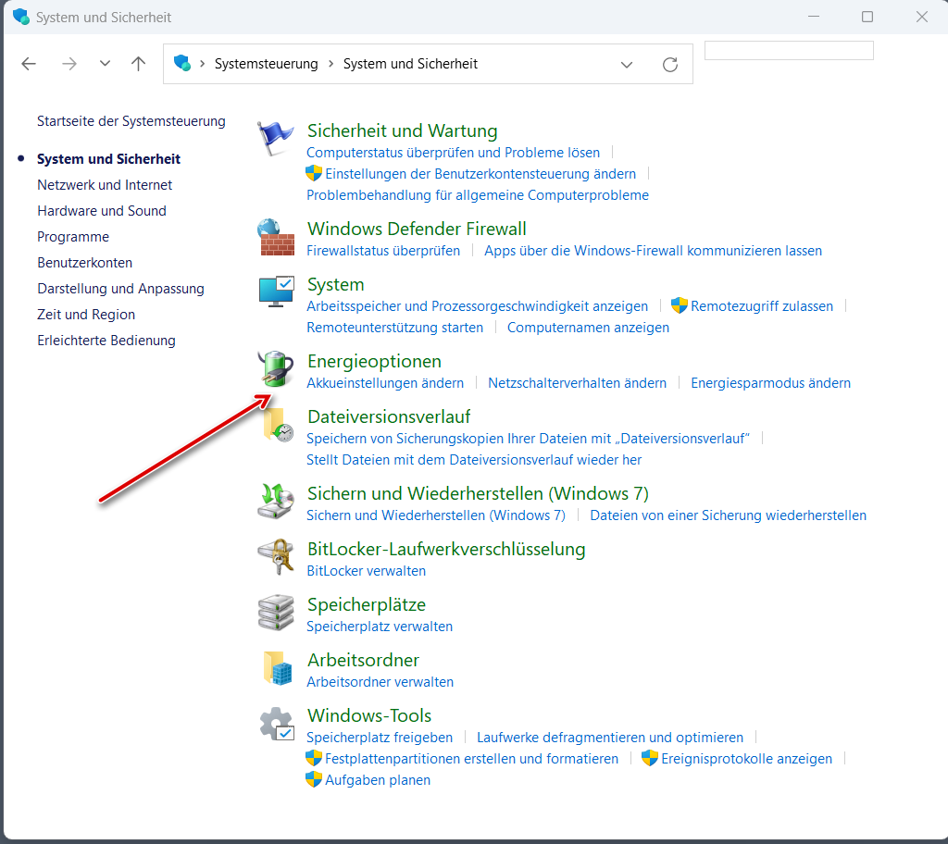Open Zeit und Region category
948x844 pixels.
tap(86, 315)
